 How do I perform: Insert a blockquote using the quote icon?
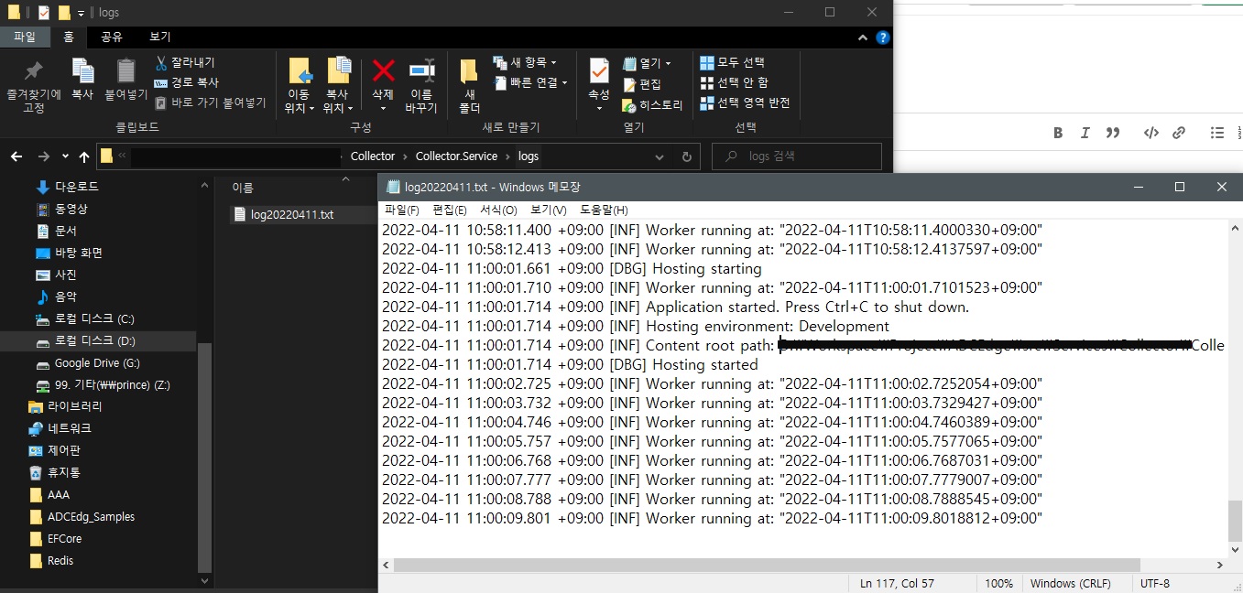[x=1113, y=133]
